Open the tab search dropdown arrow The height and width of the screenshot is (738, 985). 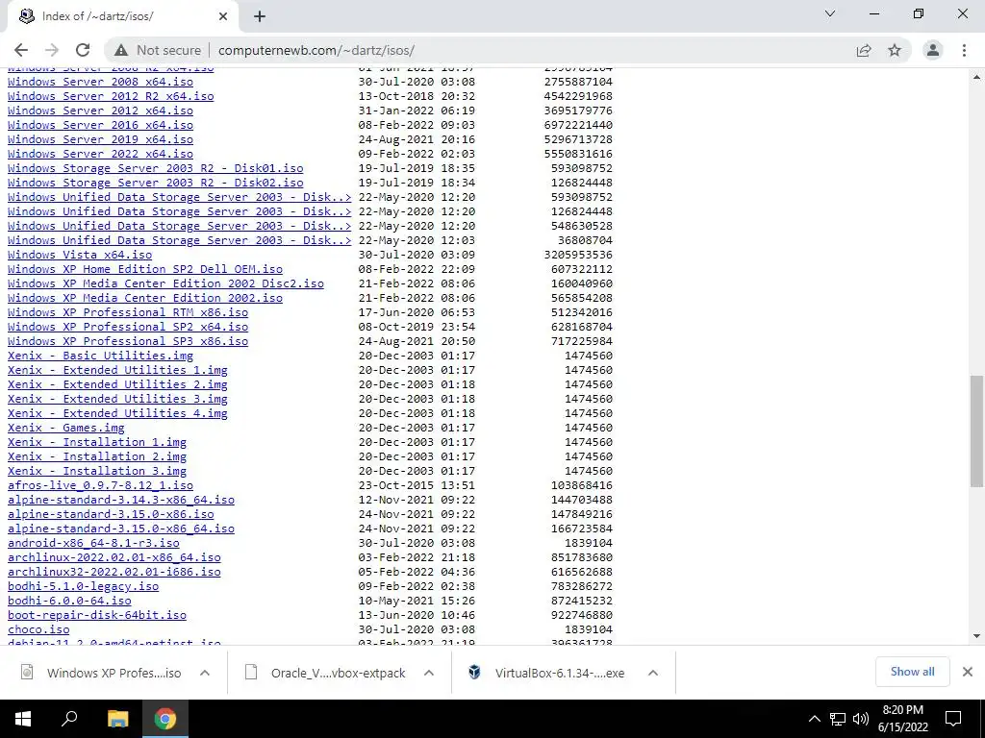click(x=830, y=13)
